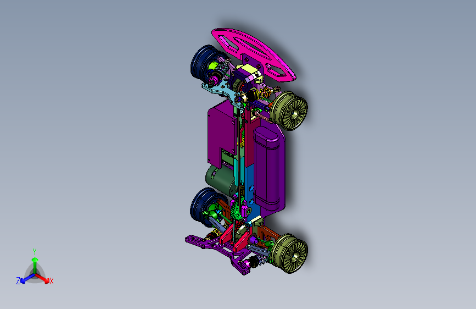This screenshot has width=476, height=309.
Task: Click the red X axis on the triad
Action: pyautogui.click(x=43, y=279)
